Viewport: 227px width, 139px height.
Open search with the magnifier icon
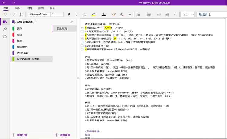click(5, 29)
